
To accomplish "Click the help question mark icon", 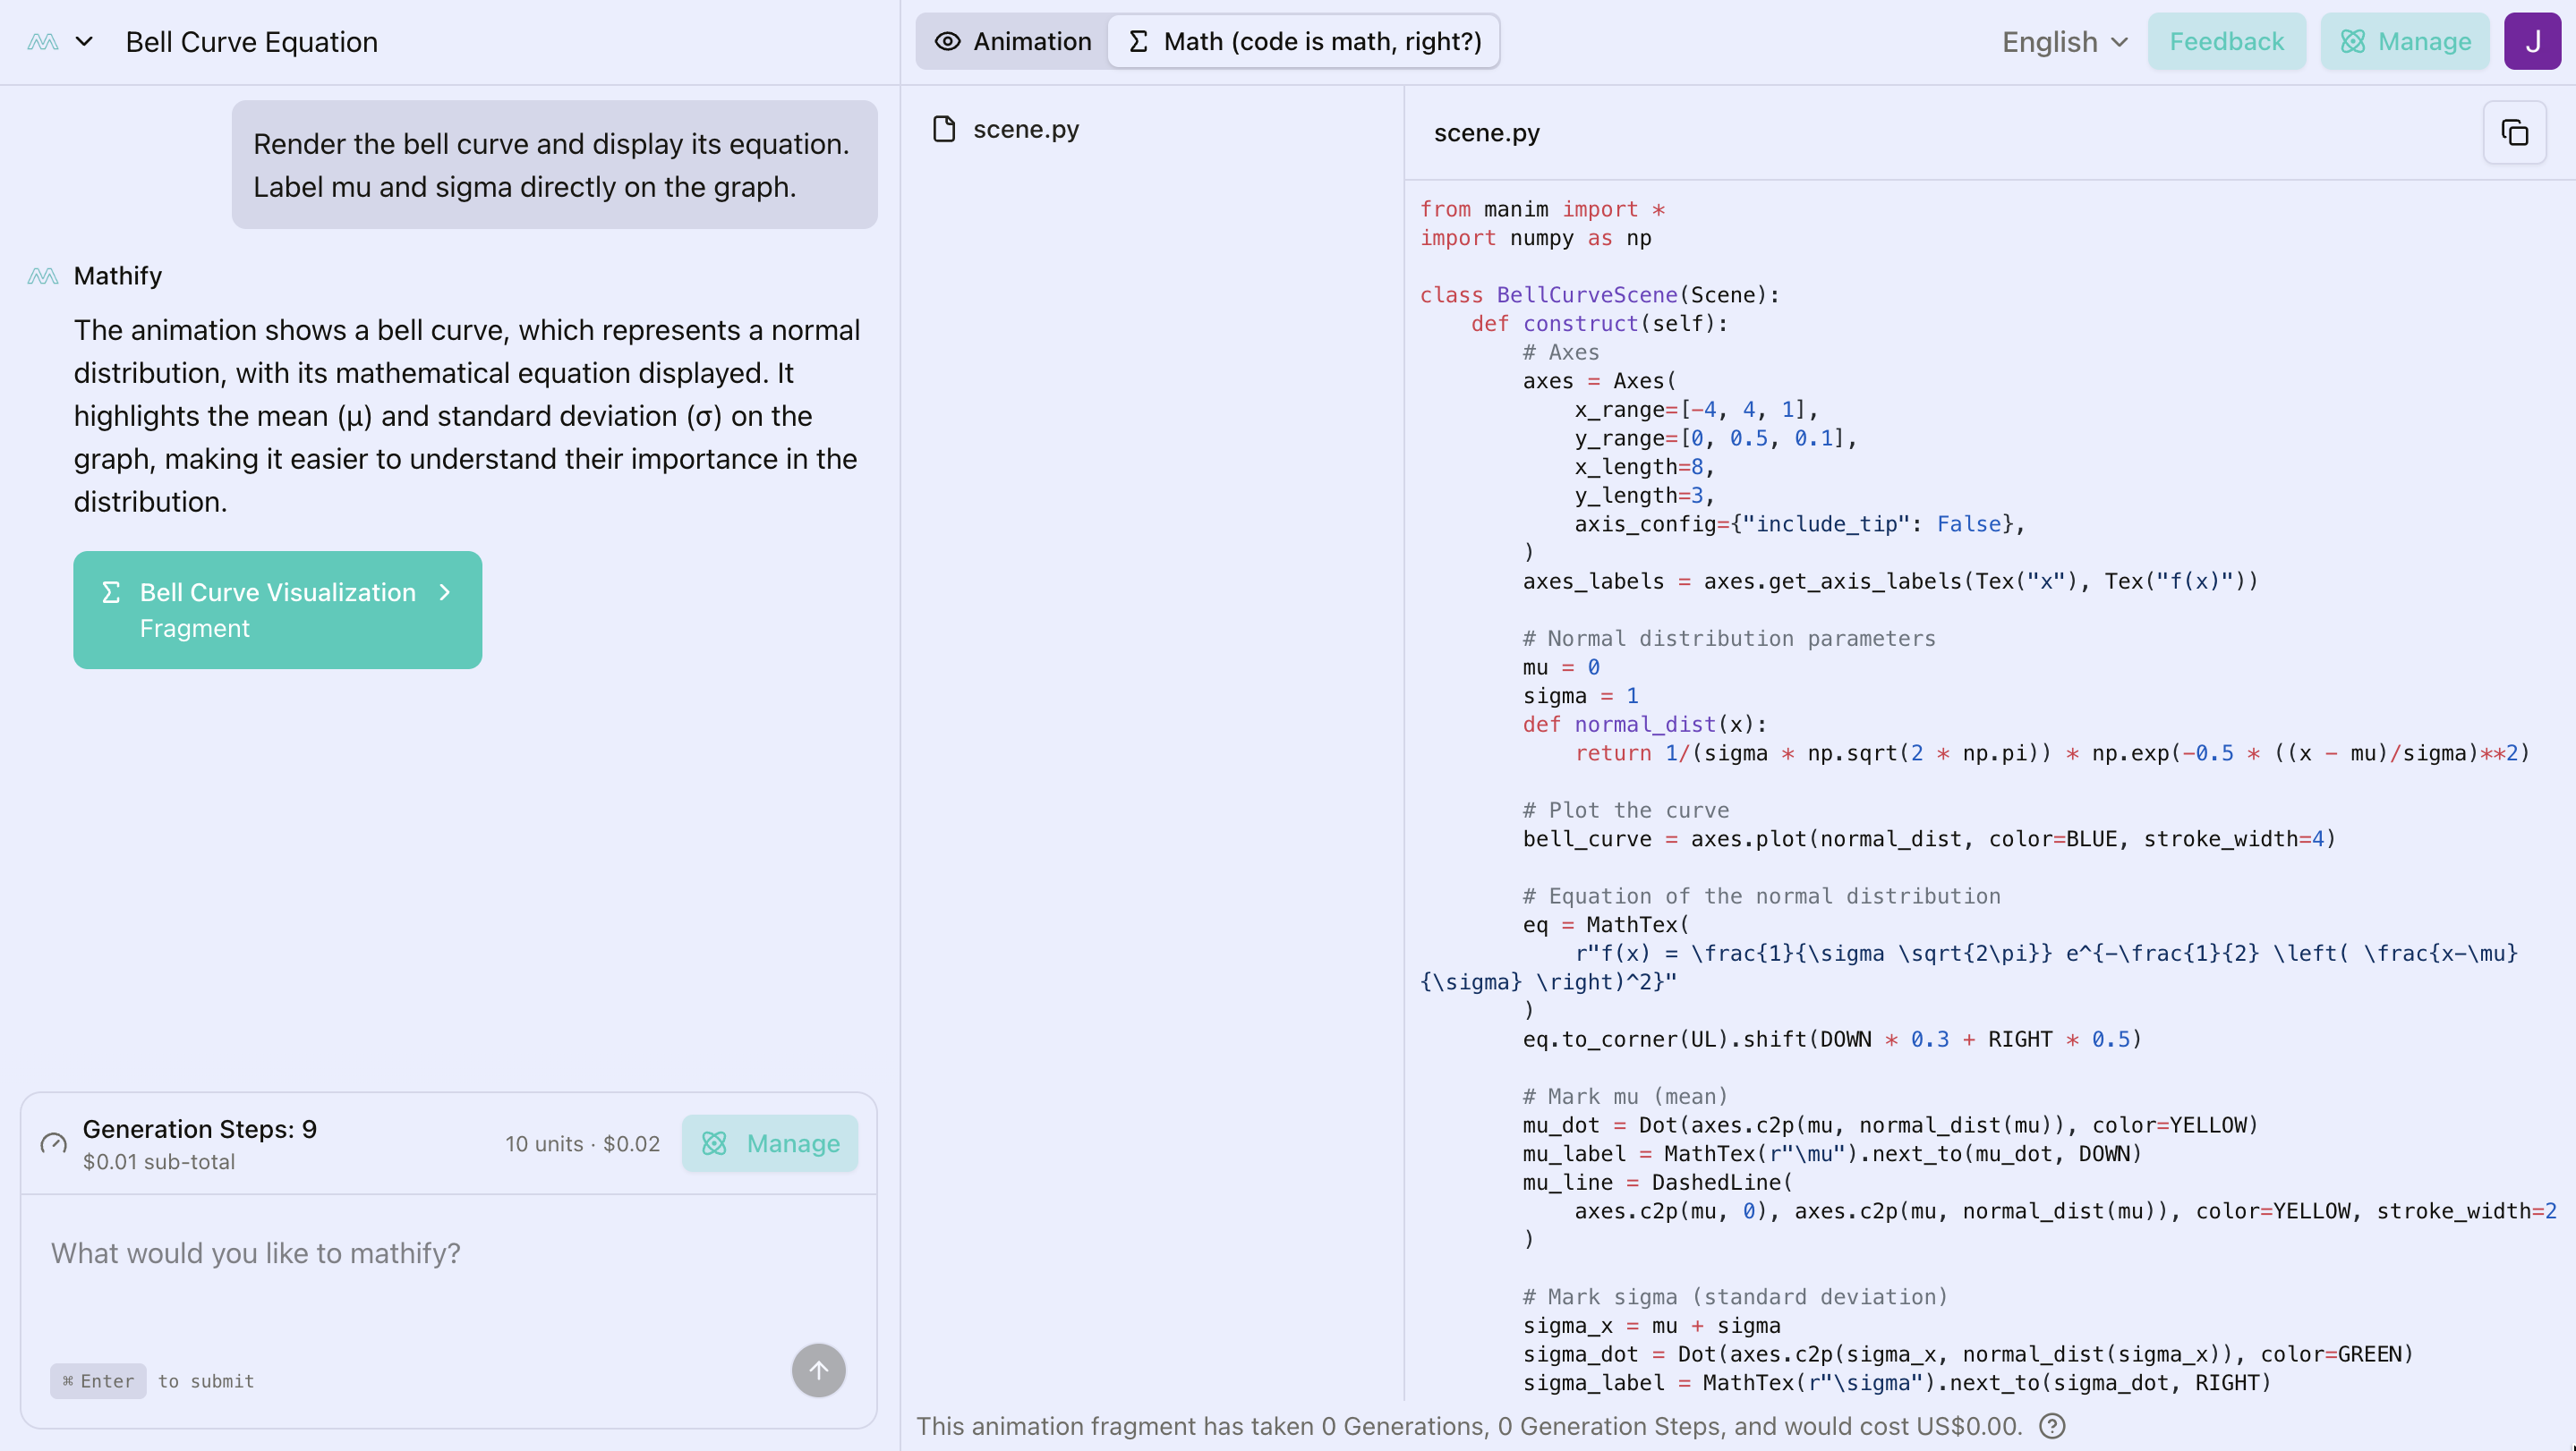I will 2051,1426.
